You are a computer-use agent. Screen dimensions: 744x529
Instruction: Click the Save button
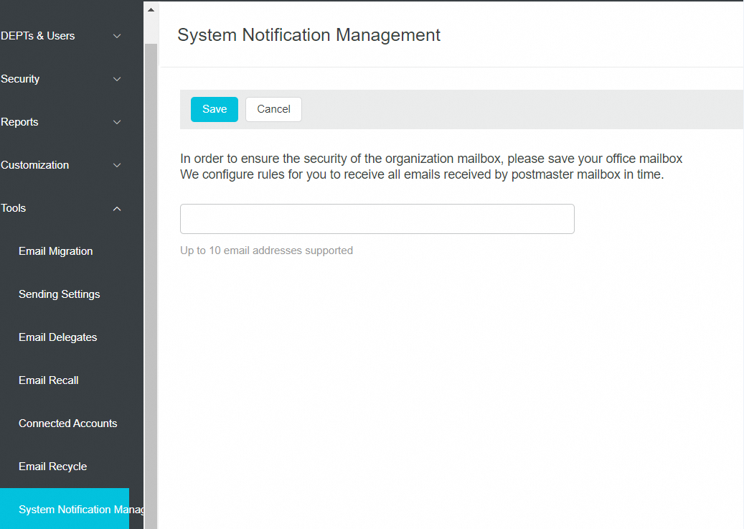214,109
